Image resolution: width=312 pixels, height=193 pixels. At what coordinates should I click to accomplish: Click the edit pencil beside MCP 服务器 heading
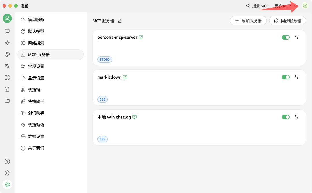click(x=120, y=21)
